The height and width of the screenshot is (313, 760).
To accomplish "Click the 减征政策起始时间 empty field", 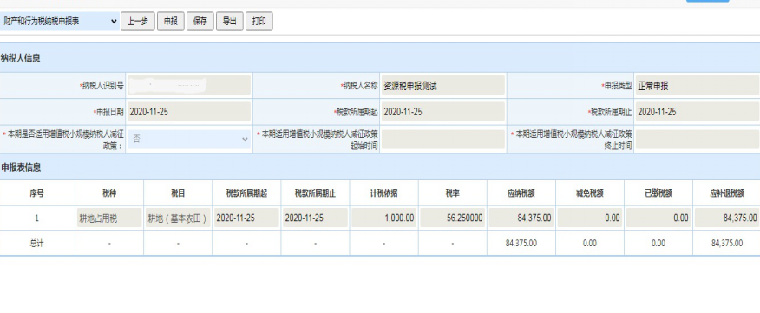I will [443, 139].
